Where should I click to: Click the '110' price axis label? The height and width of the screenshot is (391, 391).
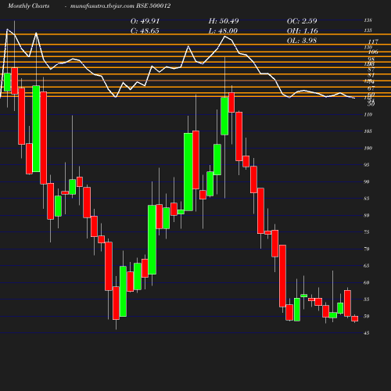pos(368,114)
